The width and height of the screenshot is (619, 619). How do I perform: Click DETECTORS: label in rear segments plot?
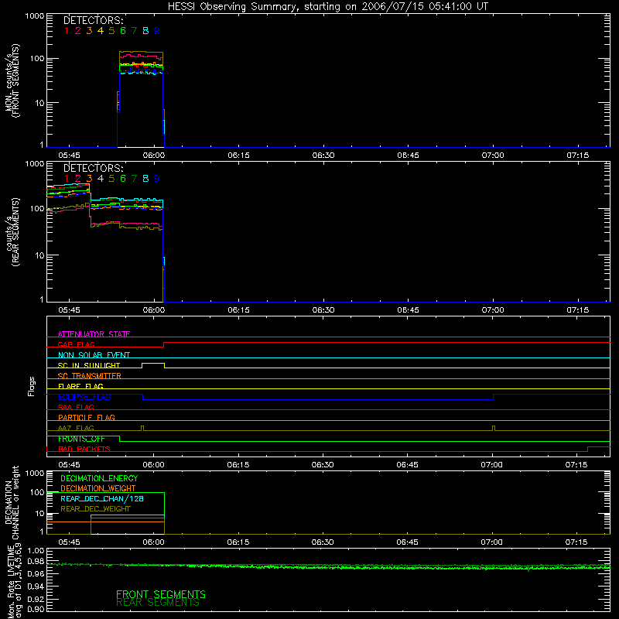pyautogui.click(x=94, y=169)
